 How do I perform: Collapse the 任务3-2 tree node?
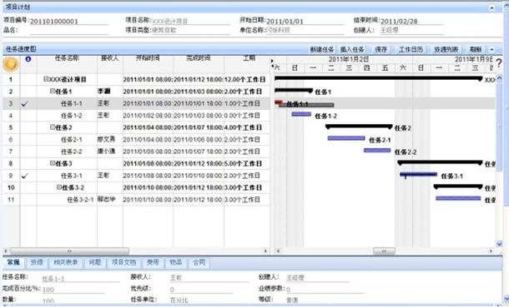click(x=59, y=187)
